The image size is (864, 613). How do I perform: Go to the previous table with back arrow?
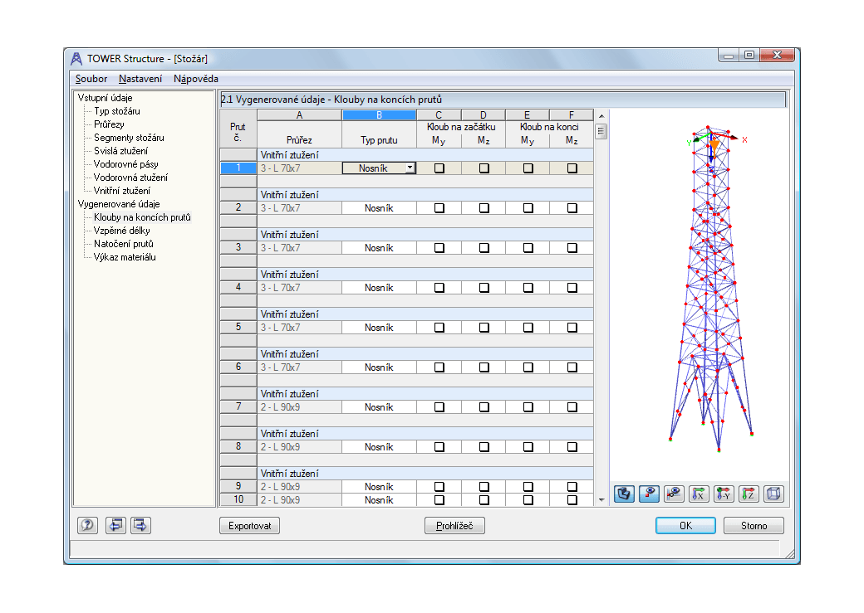pyautogui.click(x=115, y=525)
